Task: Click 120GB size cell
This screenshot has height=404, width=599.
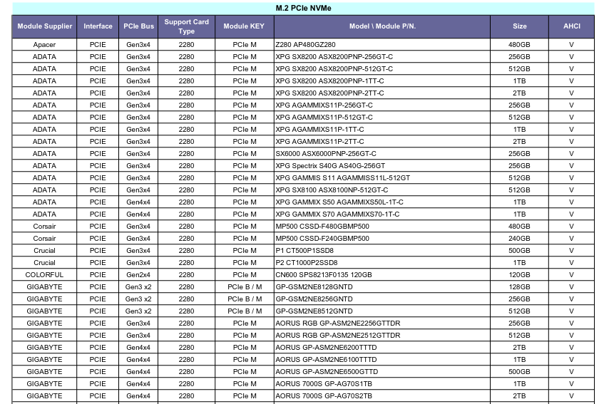Action: coord(520,275)
